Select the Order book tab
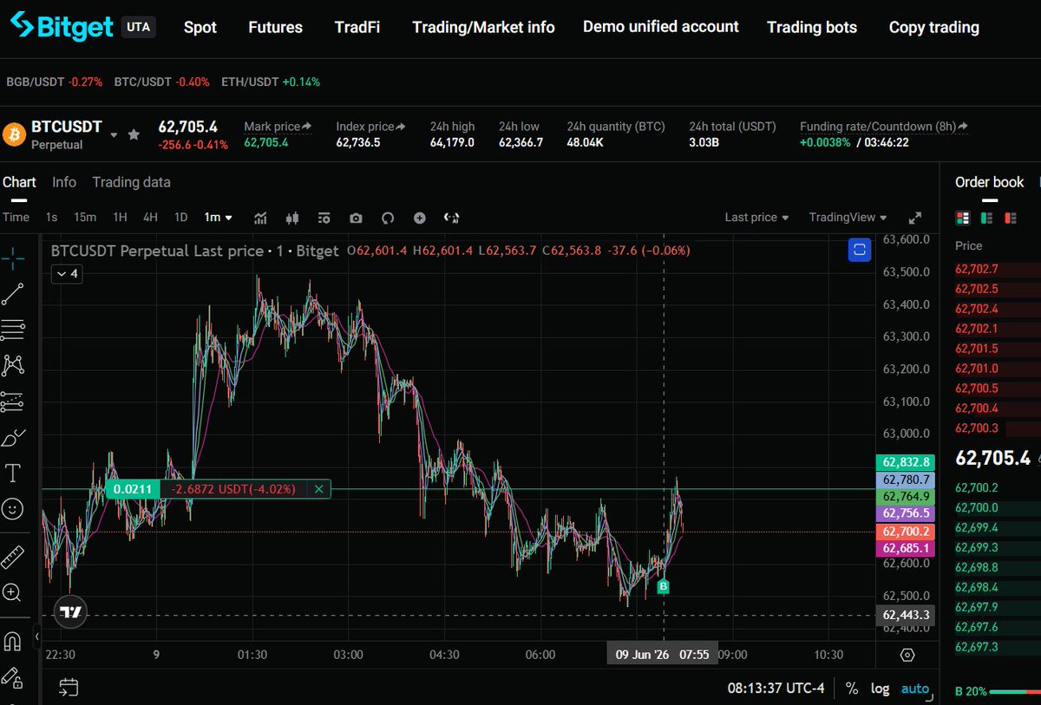 pos(990,182)
